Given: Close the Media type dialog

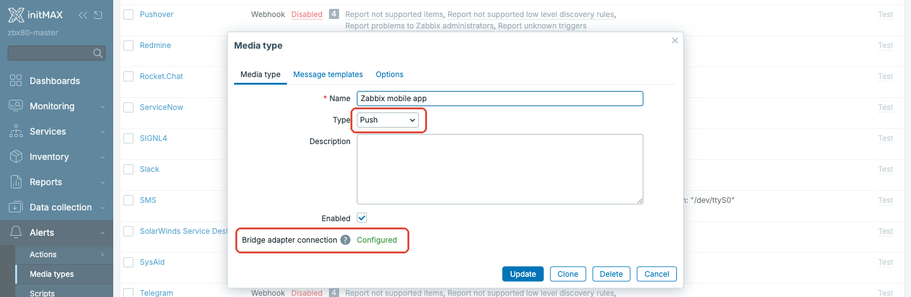Looking at the screenshot, I should tap(674, 40).
